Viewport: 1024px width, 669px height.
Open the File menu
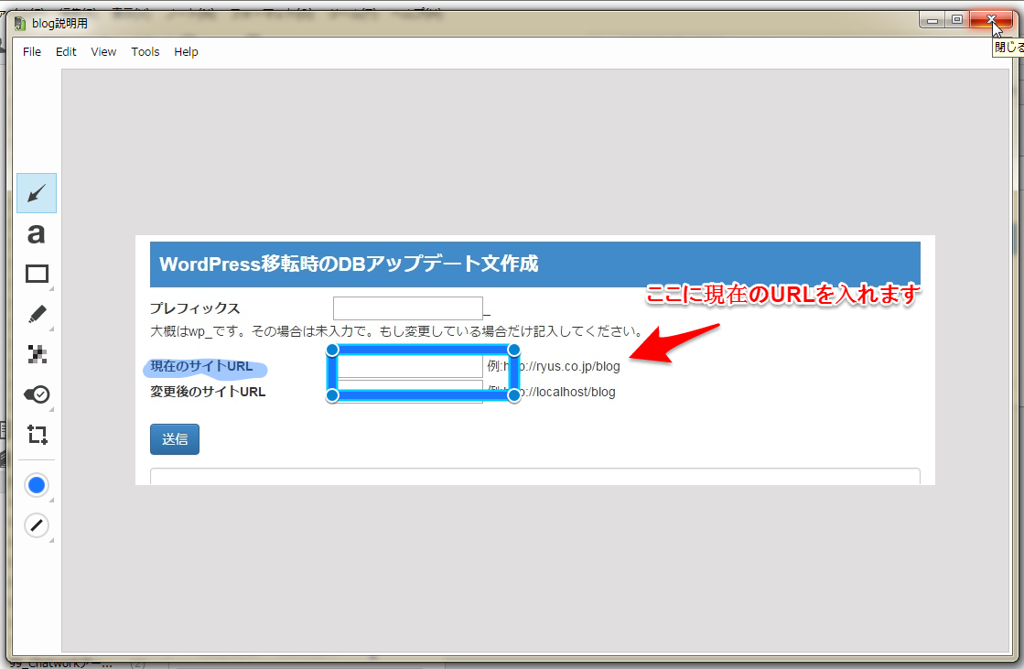click(32, 52)
